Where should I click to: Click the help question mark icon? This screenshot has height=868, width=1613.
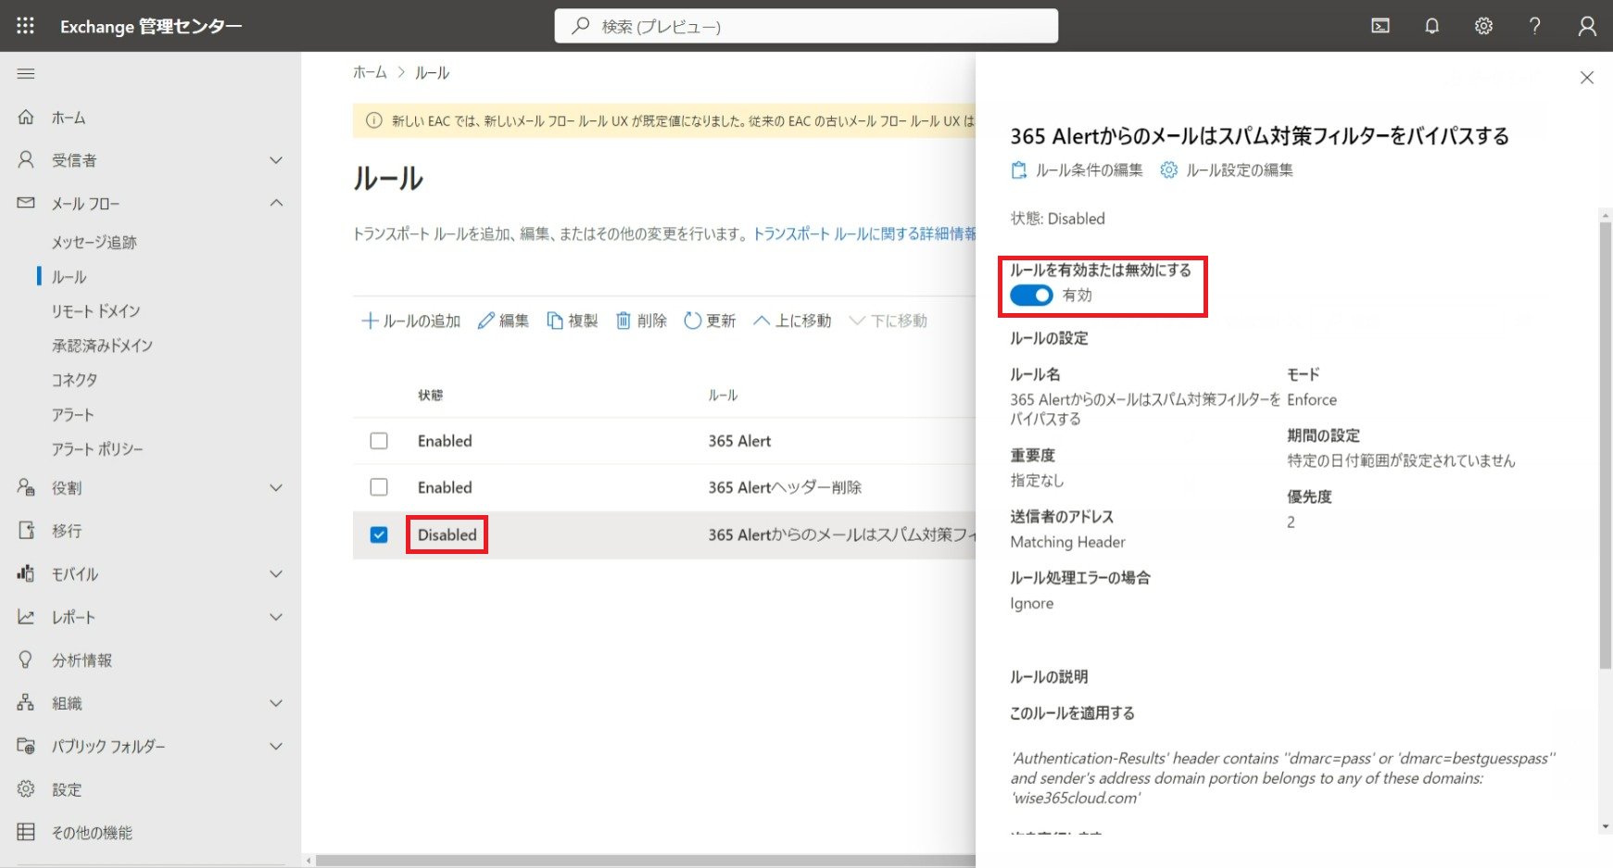[1535, 26]
